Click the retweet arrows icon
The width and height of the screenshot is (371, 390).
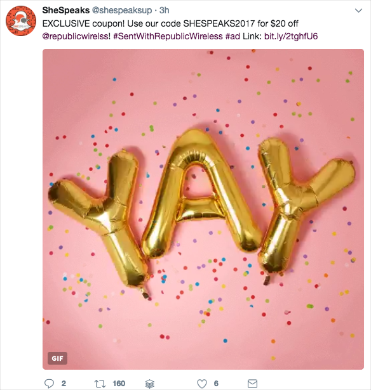coord(100,384)
